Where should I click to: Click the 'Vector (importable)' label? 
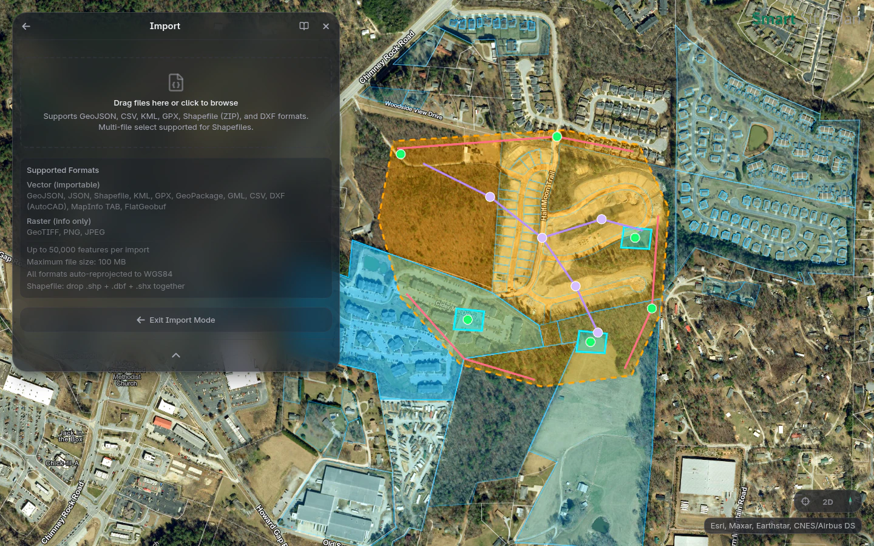click(x=63, y=185)
